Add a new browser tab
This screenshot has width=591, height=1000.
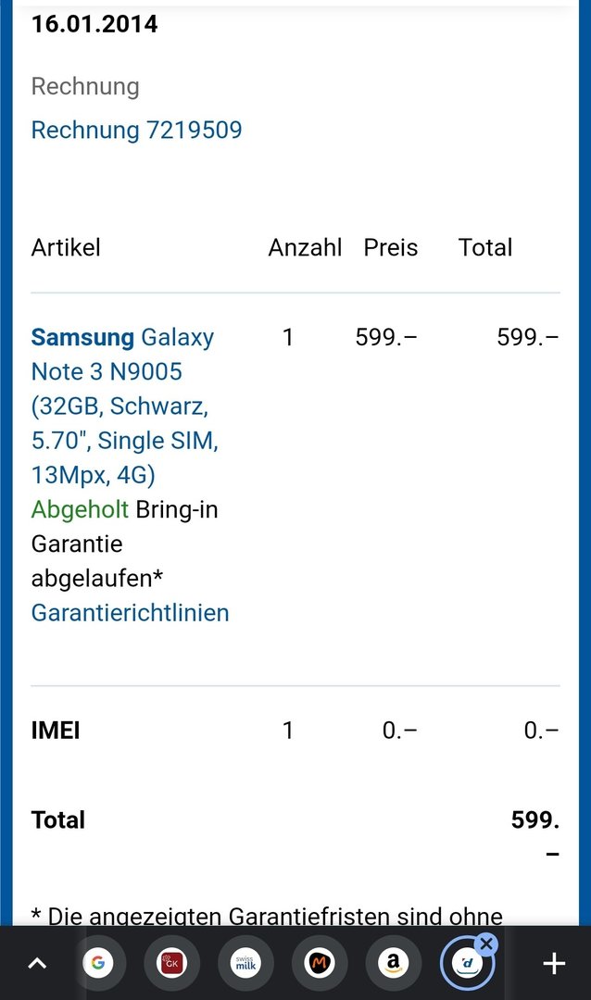coord(554,963)
